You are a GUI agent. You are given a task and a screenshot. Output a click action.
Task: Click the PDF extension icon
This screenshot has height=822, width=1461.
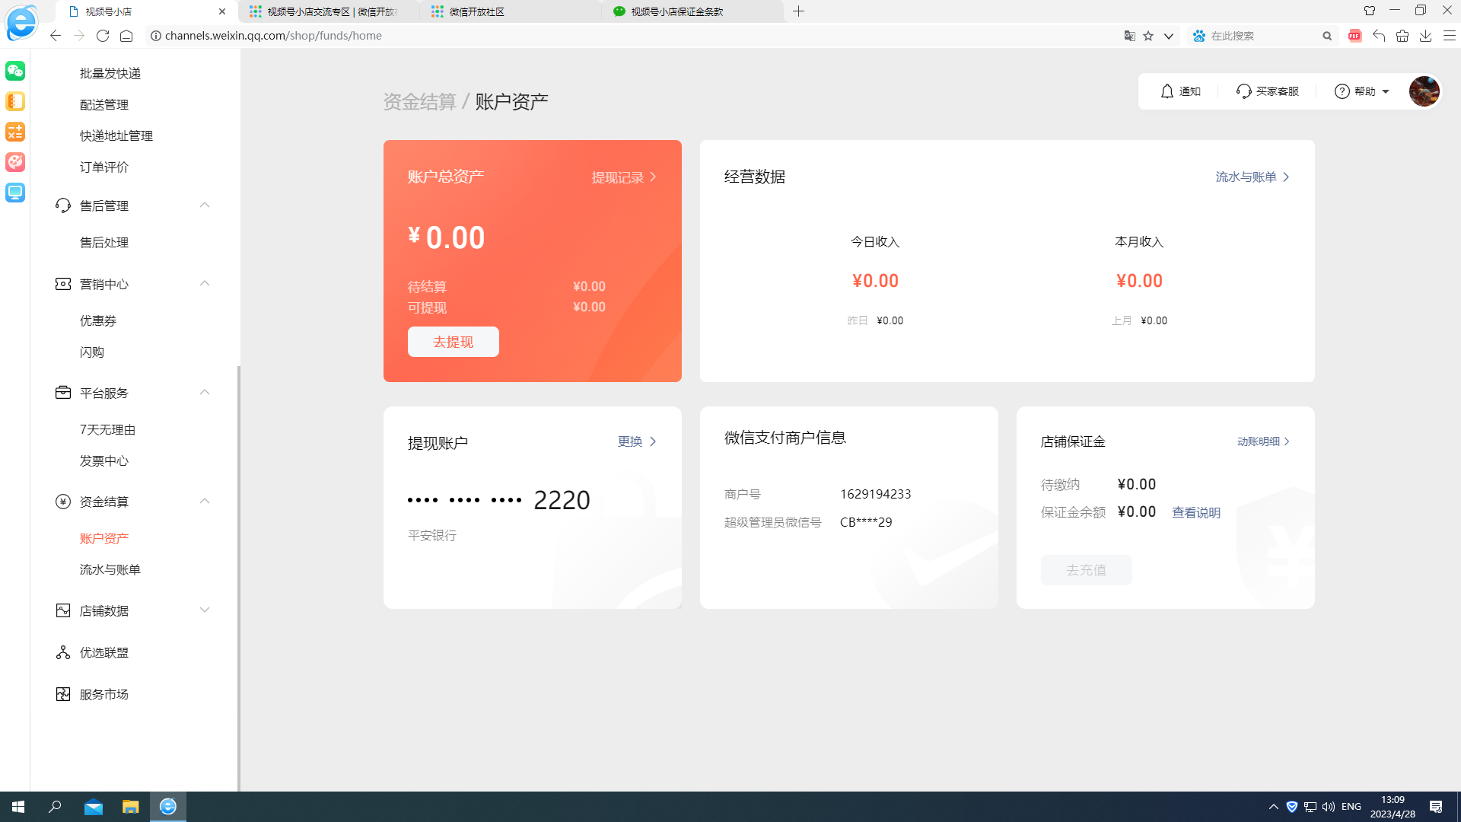coord(1354,36)
